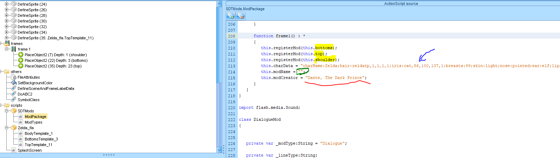
Task: Click the gear file icon beside FileAttributes
Action: [14, 77]
